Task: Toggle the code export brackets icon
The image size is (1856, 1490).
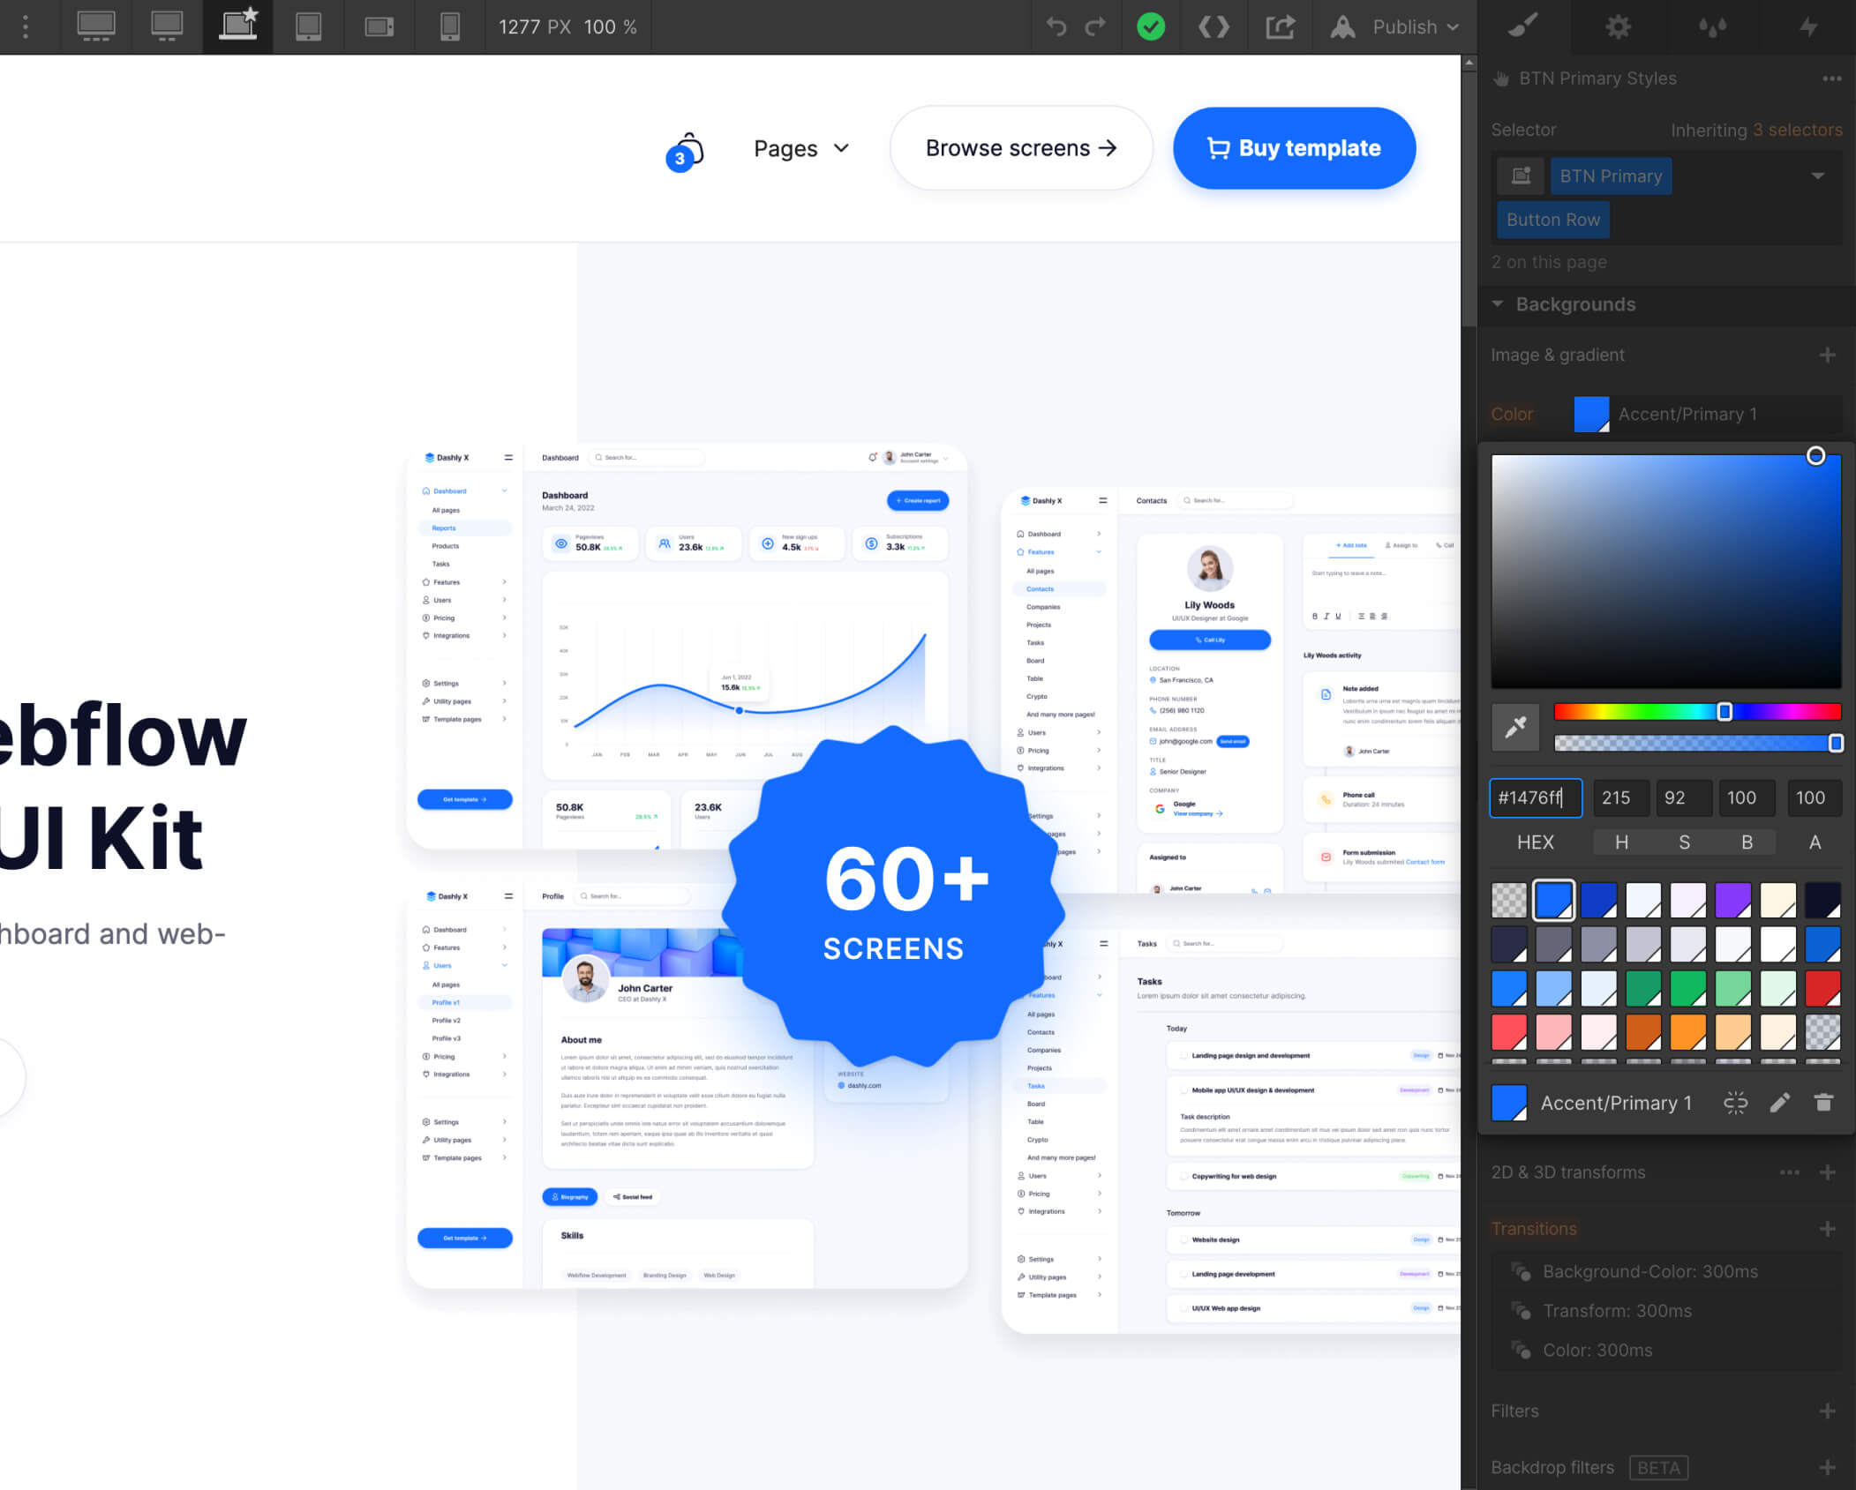Action: point(1214,26)
